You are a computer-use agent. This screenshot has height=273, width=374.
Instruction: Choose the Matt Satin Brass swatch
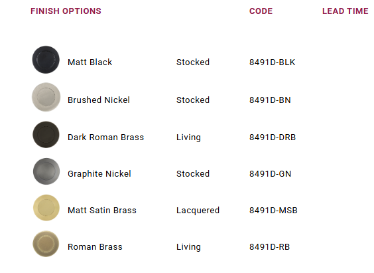point(46,207)
